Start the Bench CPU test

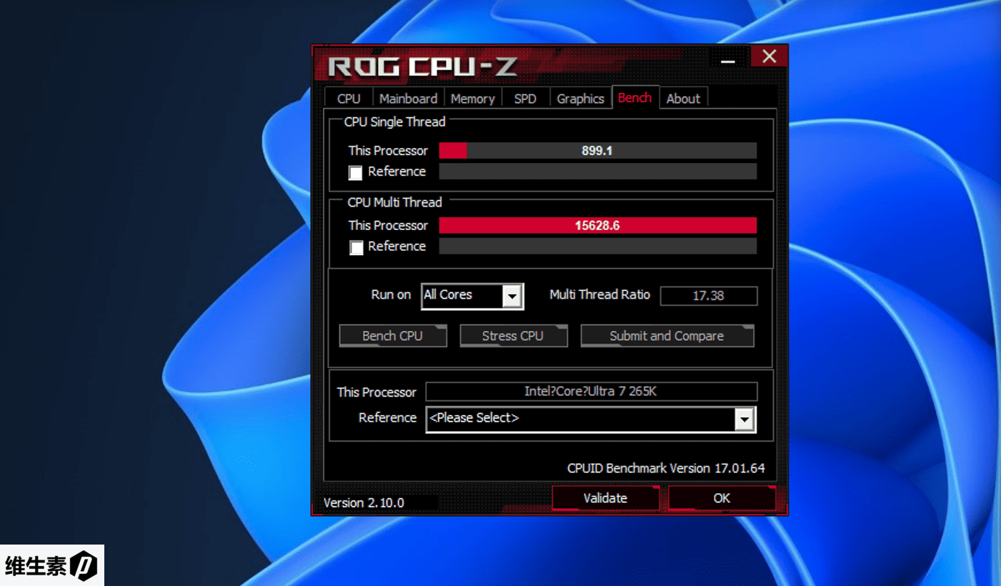coord(392,336)
